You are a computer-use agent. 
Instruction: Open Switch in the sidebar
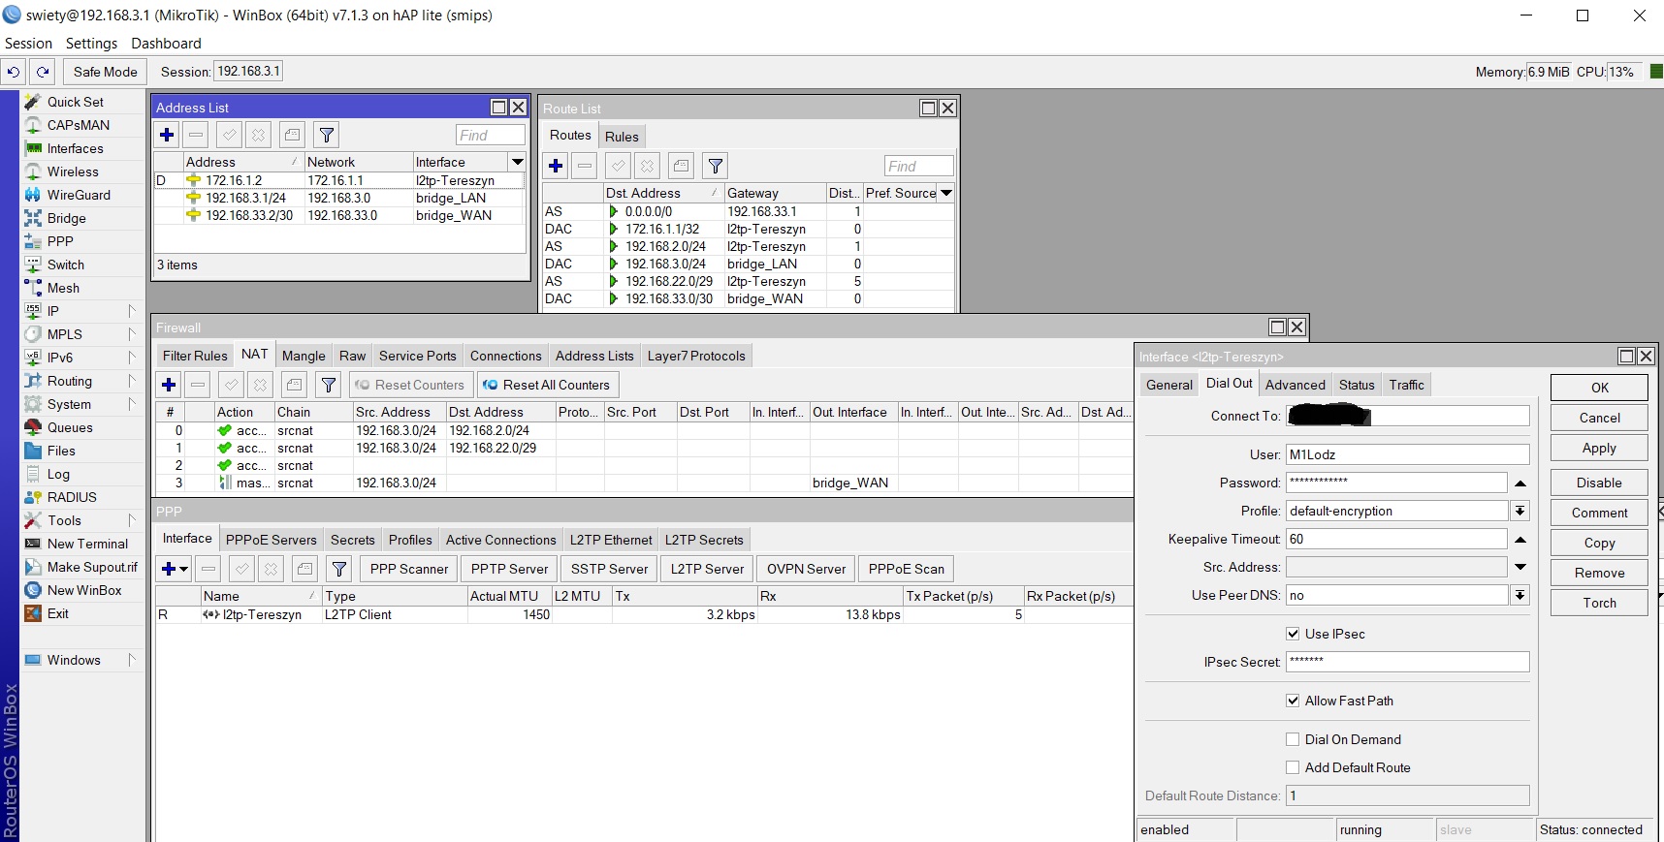coord(66,265)
